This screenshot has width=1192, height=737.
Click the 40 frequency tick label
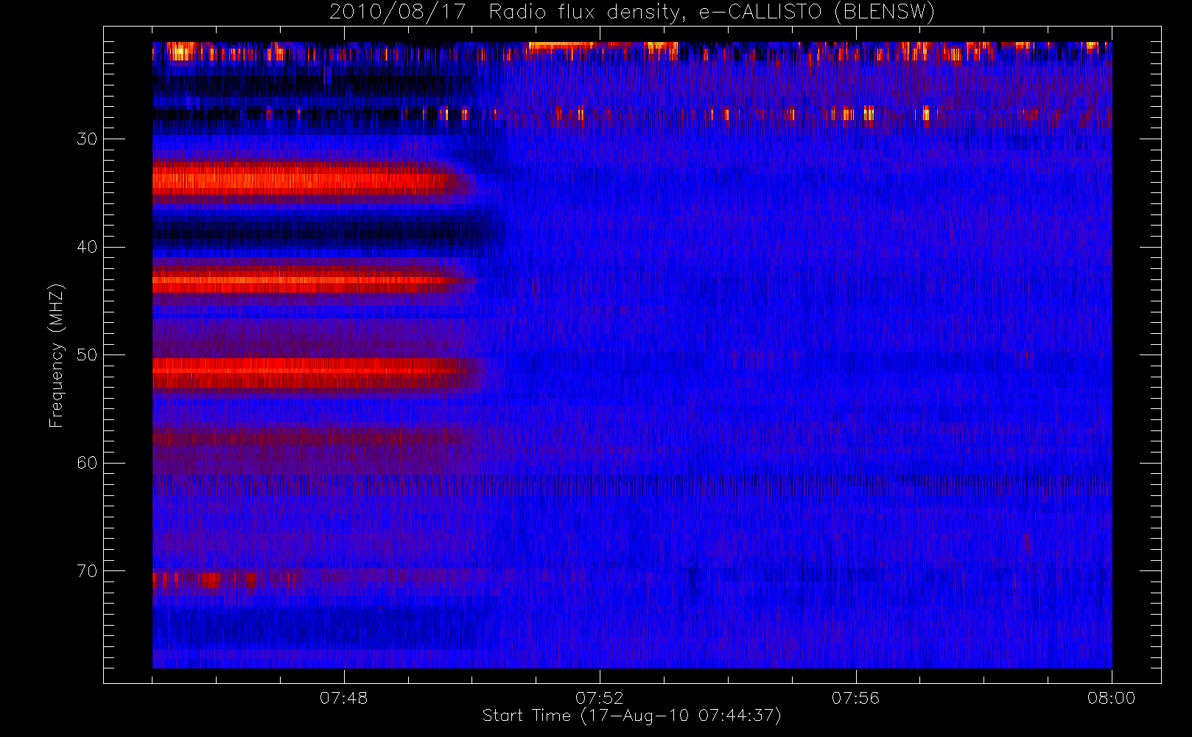tap(87, 247)
